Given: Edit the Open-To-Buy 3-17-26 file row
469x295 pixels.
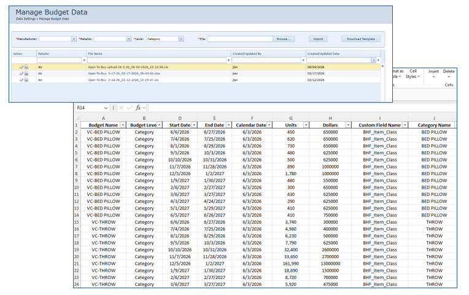Looking at the screenshot, I should [x=21, y=73].
